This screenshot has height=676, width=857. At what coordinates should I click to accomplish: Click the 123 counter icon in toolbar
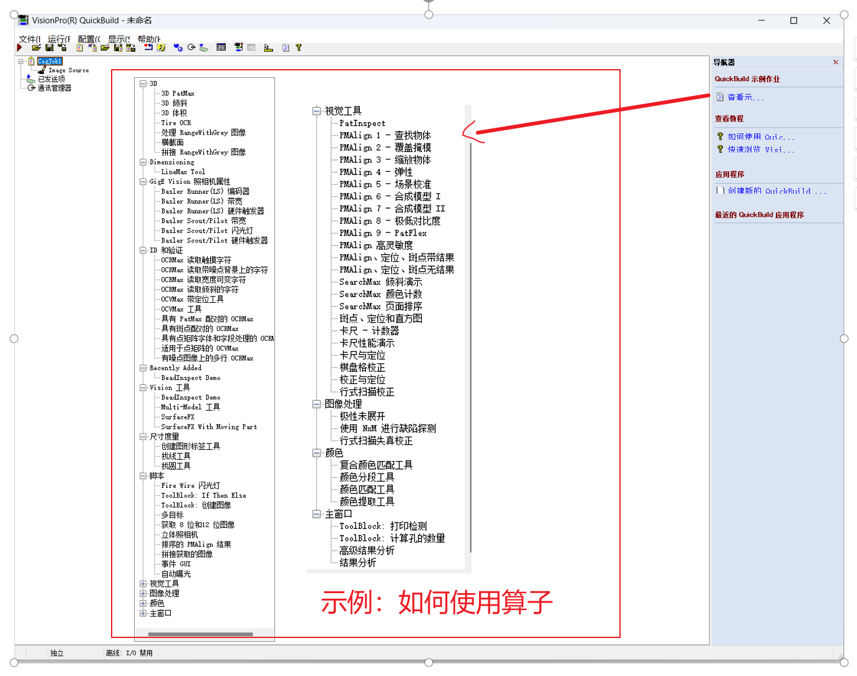click(x=221, y=47)
